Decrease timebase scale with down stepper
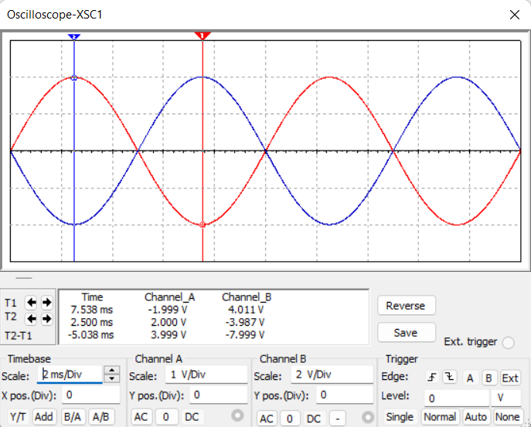This screenshot has width=531, height=427. point(112,378)
